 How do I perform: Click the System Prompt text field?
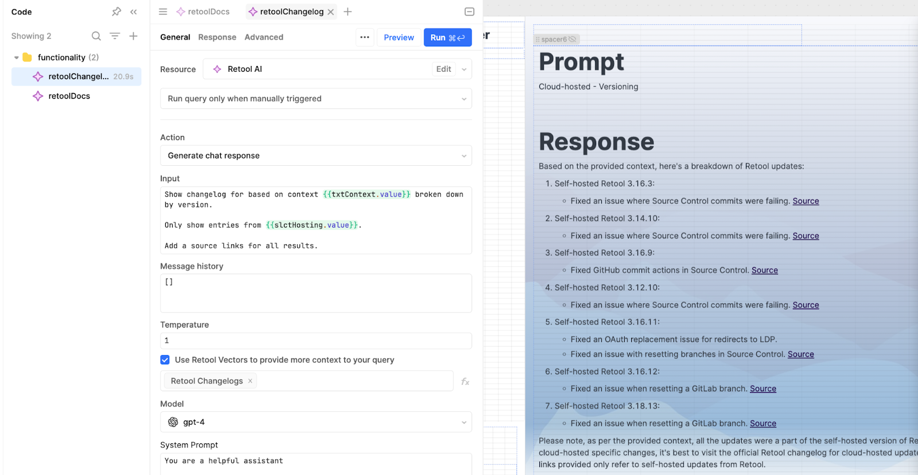(x=316, y=464)
